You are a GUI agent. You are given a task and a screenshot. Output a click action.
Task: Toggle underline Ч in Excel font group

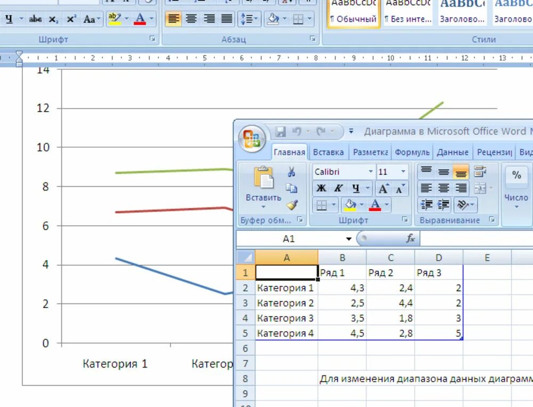(x=356, y=188)
